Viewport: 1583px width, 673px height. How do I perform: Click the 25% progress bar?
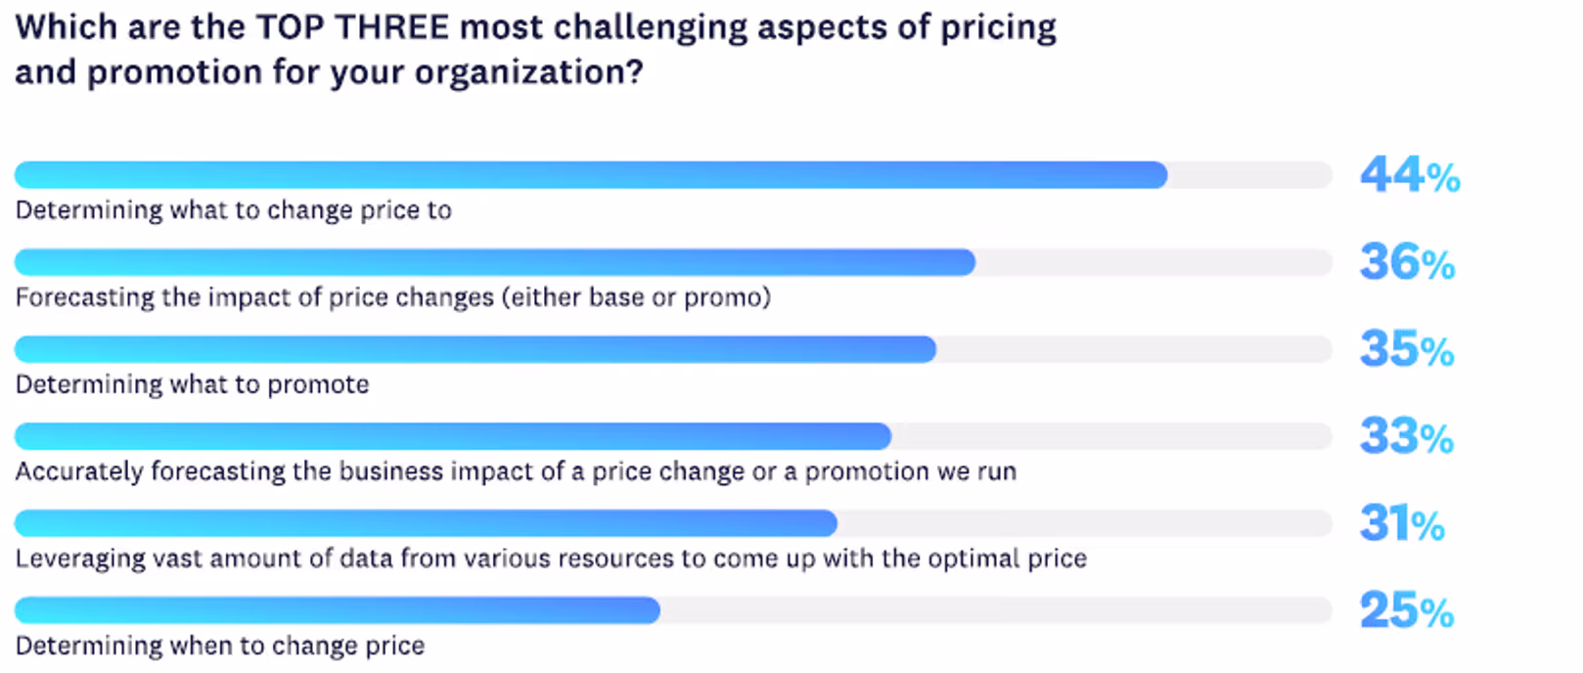pyautogui.click(x=673, y=610)
